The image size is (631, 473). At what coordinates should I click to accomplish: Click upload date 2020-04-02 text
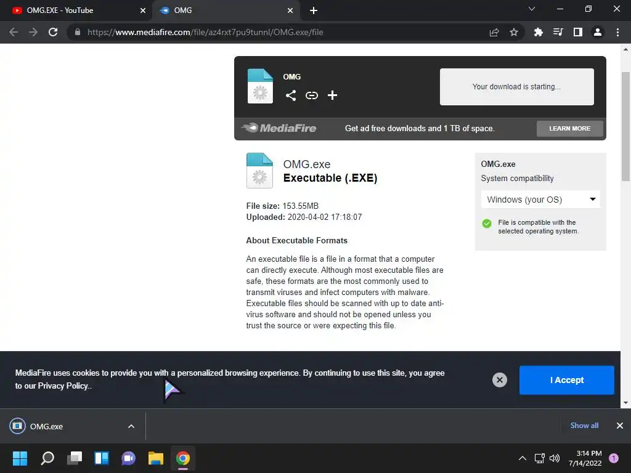pos(325,217)
